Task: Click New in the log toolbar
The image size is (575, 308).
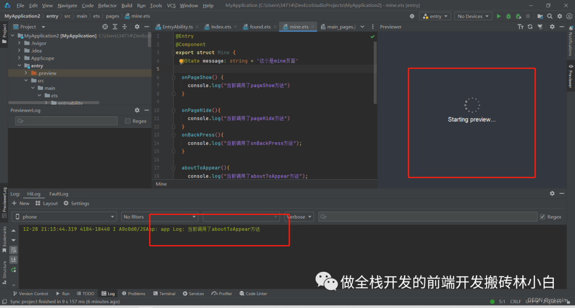Action: point(21,203)
